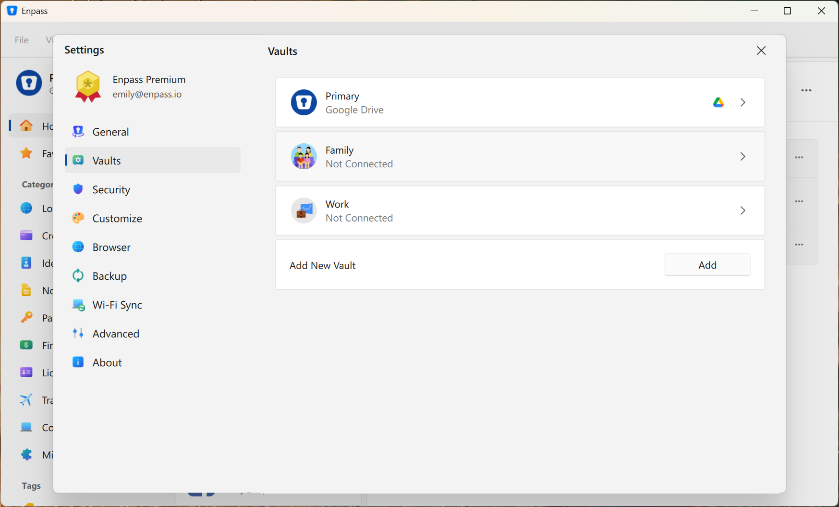Click the Family vault avatar
Screen dimensions: 839x507
(304, 157)
